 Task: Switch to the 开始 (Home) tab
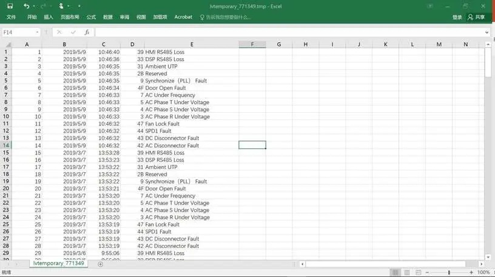[x=32, y=17]
